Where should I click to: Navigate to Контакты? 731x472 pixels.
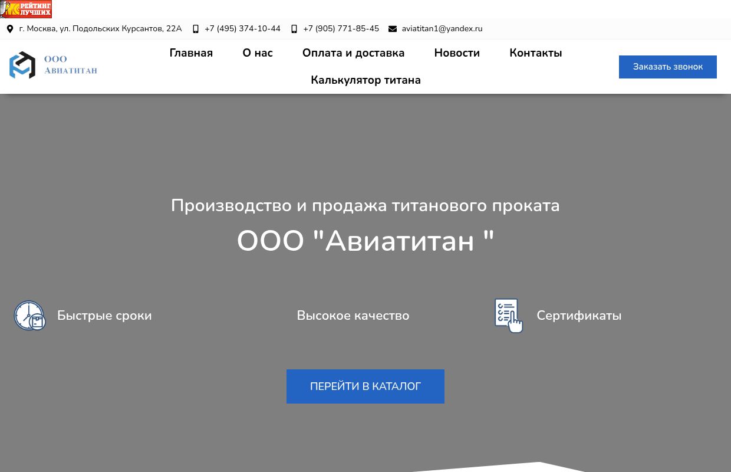[535, 53]
